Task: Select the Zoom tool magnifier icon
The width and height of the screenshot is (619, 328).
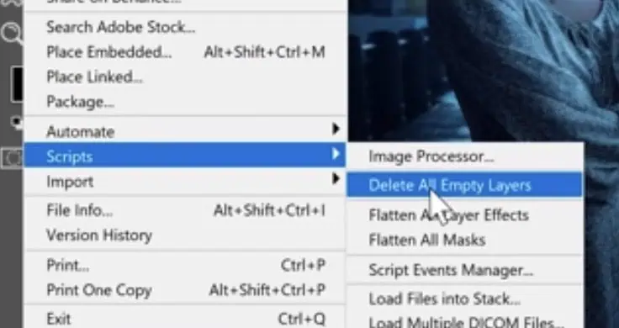Action: [x=11, y=33]
